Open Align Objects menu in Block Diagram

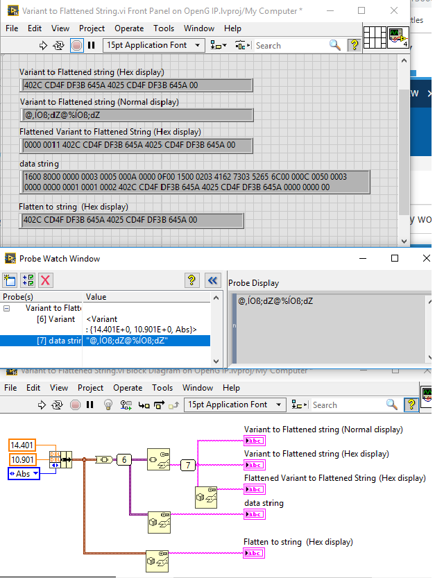[x=299, y=405]
